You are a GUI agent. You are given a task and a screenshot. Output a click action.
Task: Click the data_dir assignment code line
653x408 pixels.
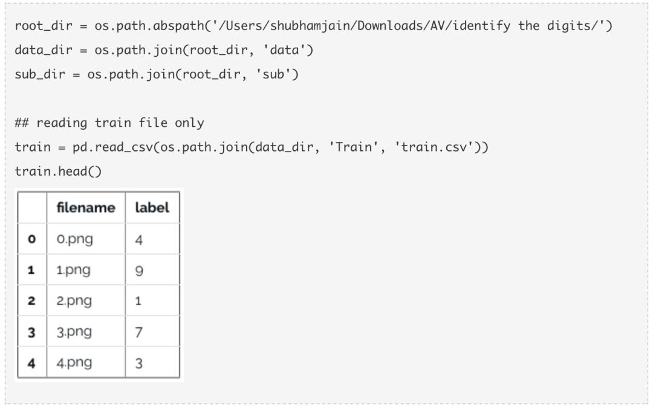(x=164, y=50)
